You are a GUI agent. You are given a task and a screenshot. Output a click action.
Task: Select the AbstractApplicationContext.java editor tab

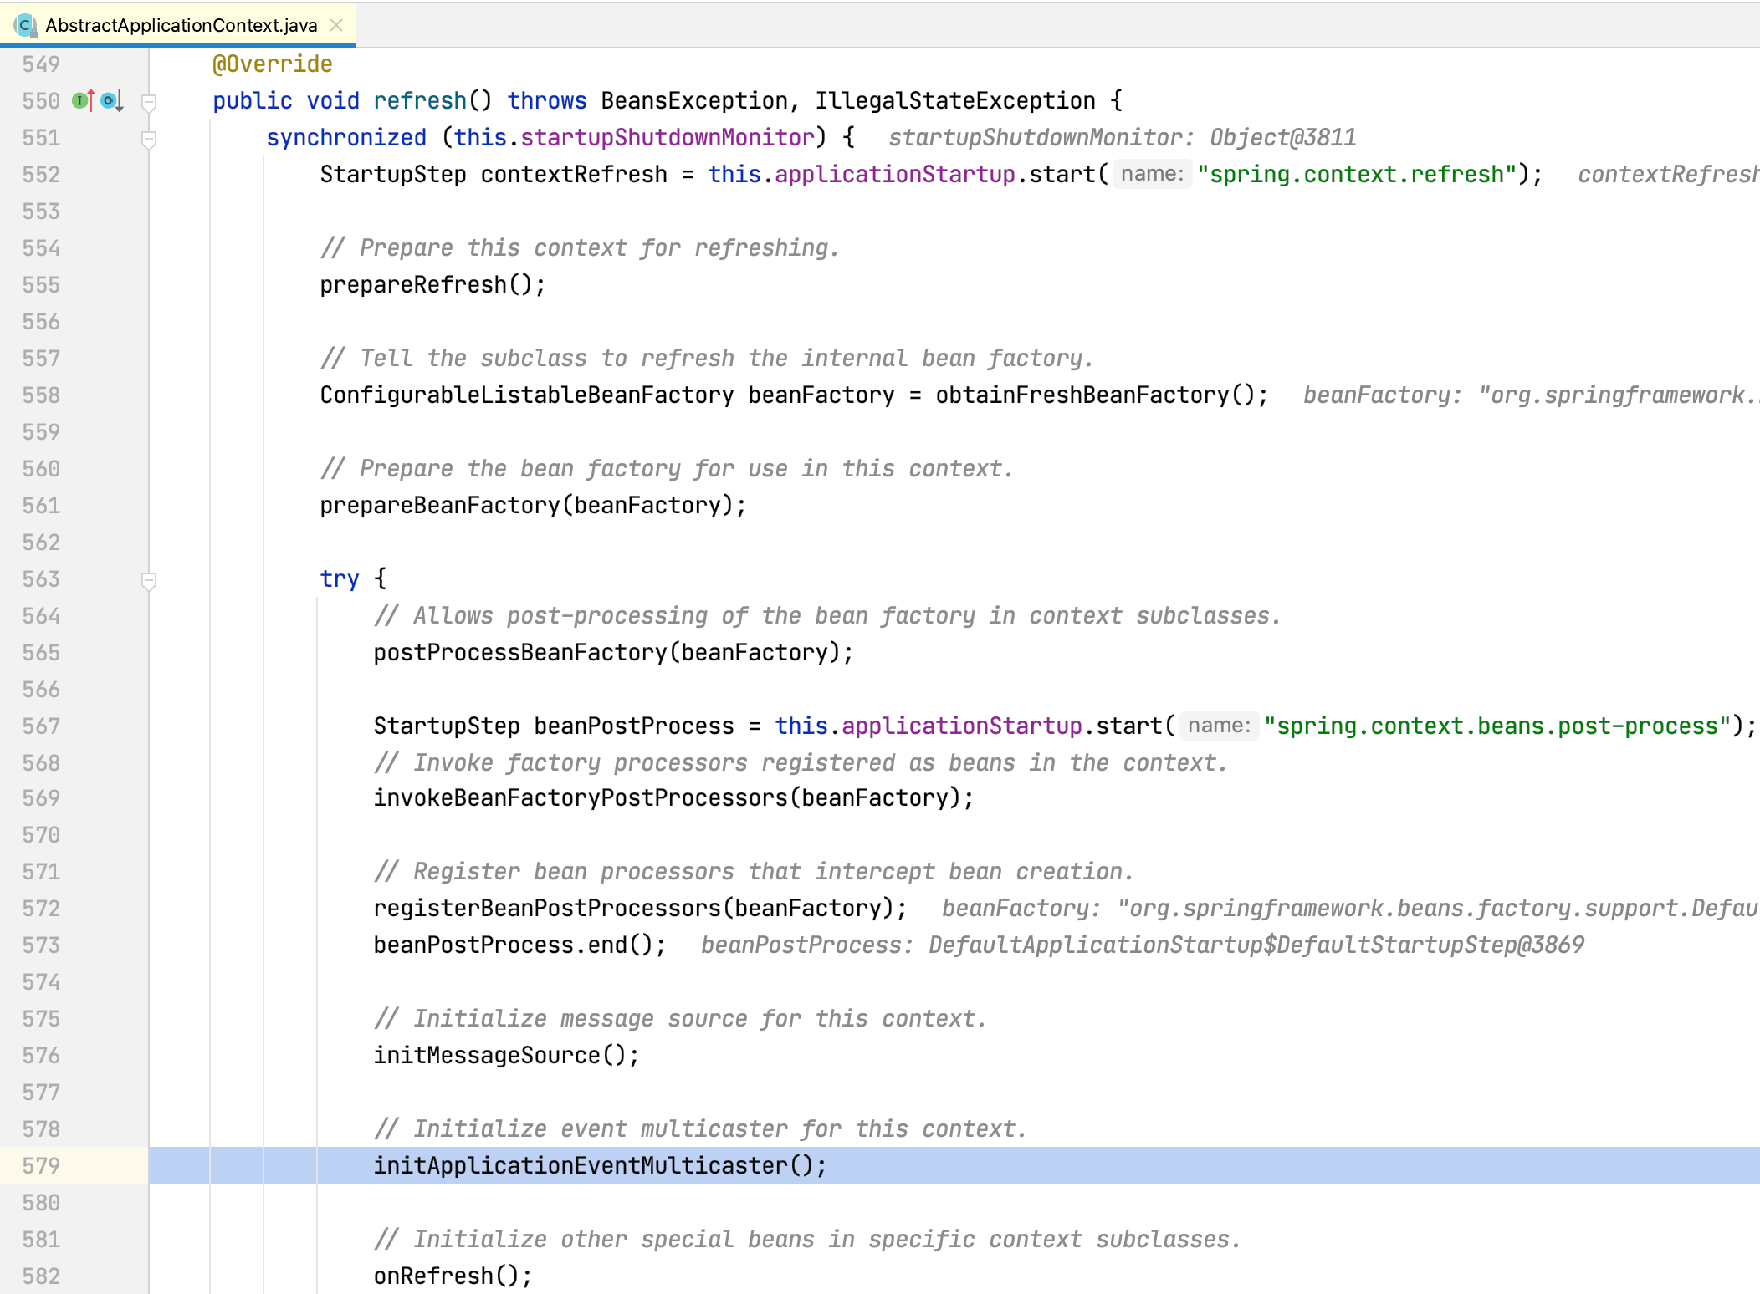tap(181, 25)
